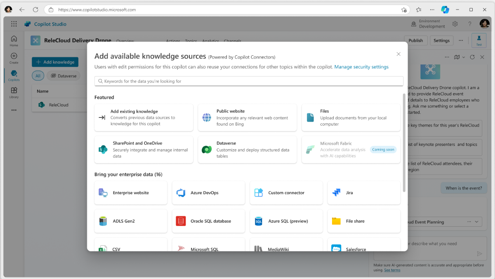Open more options beside the Settings button
The image size is (495, 279).
pos(461,40)
